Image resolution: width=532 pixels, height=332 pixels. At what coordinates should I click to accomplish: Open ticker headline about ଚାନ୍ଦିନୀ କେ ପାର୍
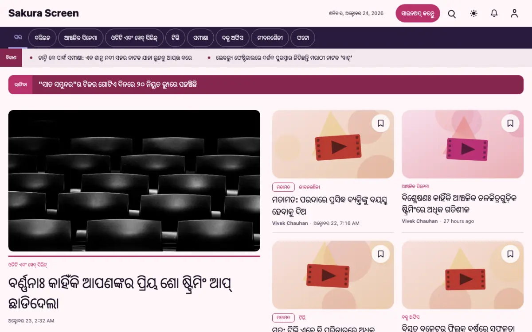pyautogui.click(x=115, y=58)
